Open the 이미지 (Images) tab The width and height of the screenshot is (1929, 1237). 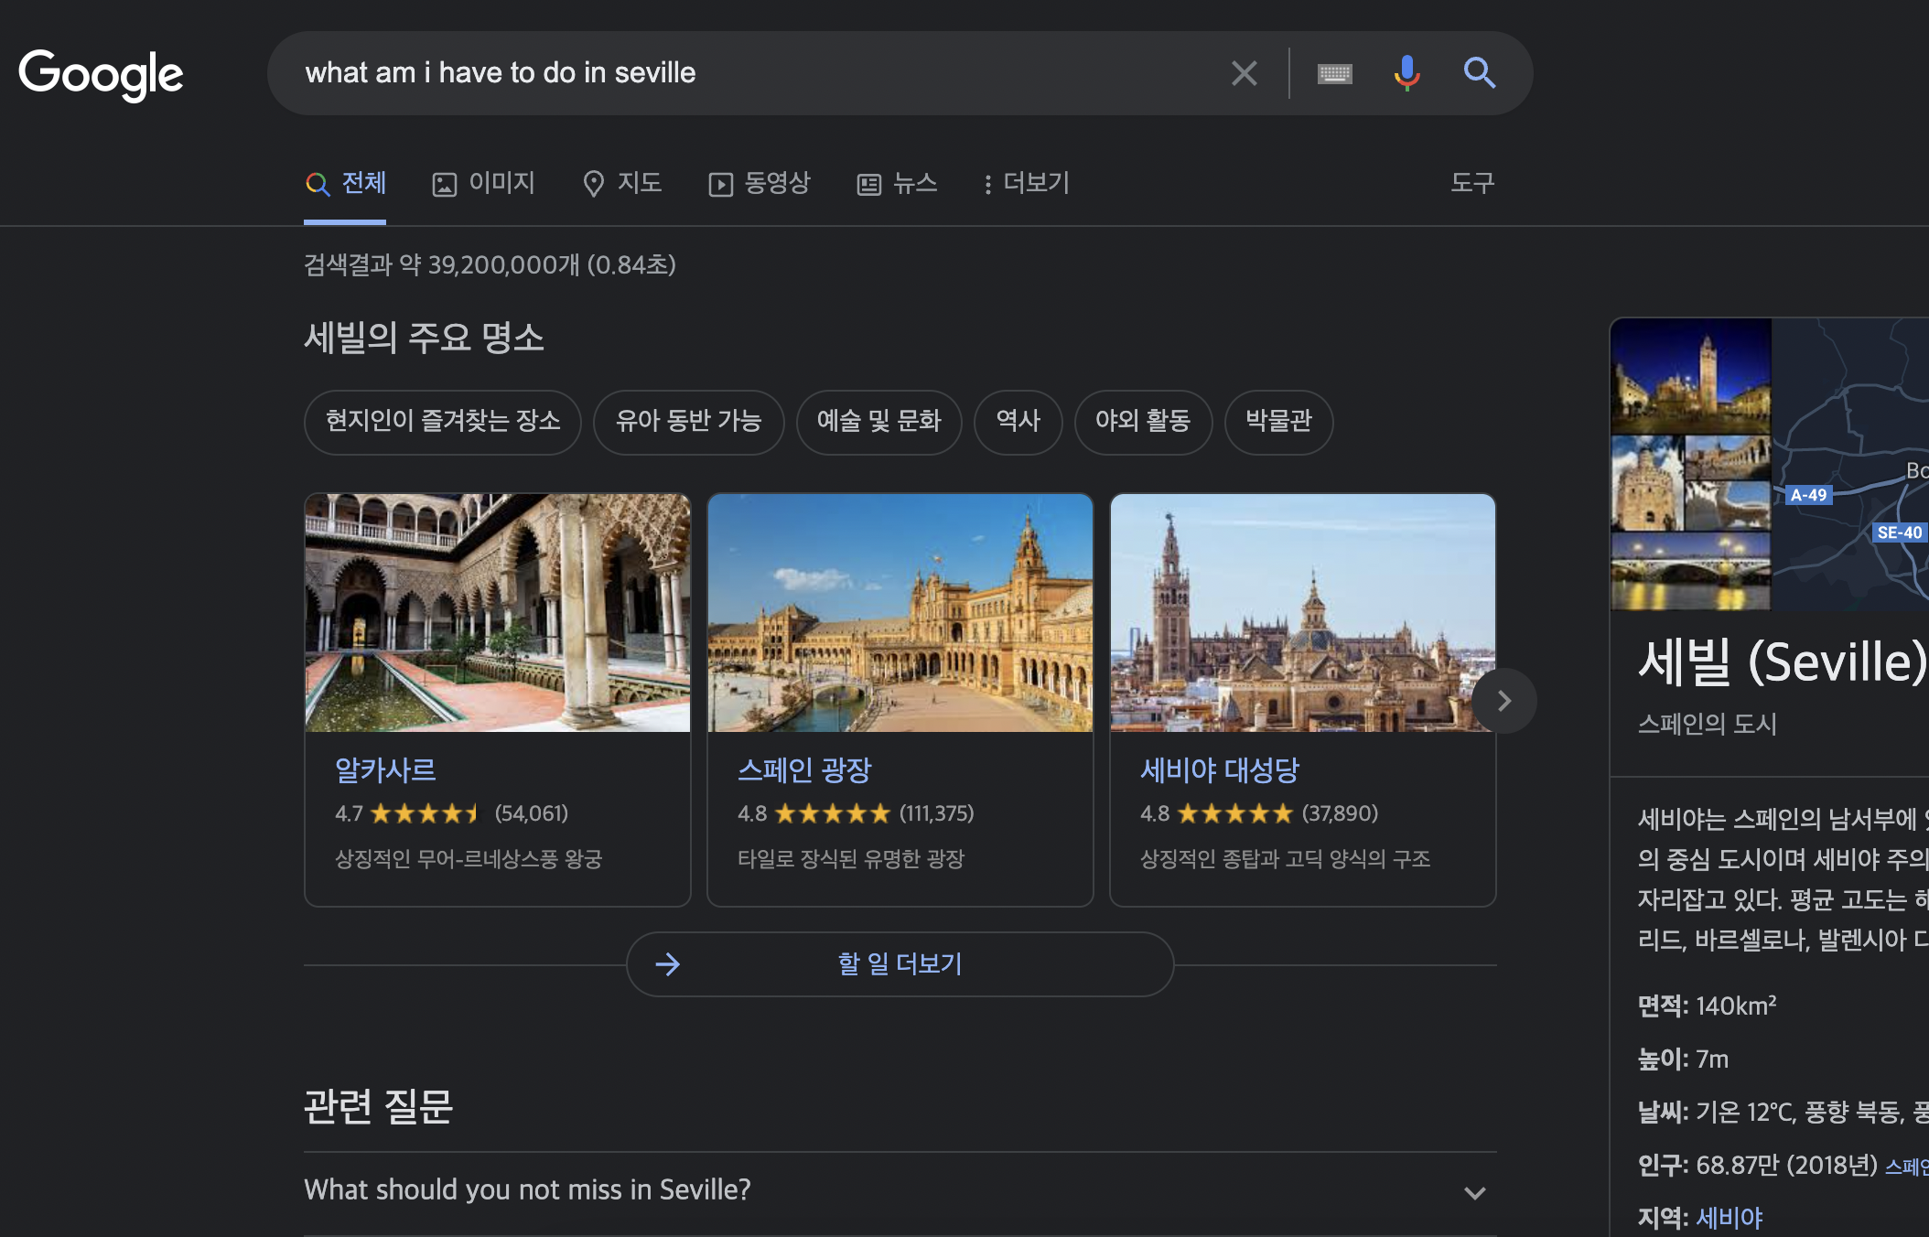point(483,183)
